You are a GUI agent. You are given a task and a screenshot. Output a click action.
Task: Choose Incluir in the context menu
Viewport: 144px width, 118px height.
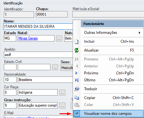tap(108, 41)
